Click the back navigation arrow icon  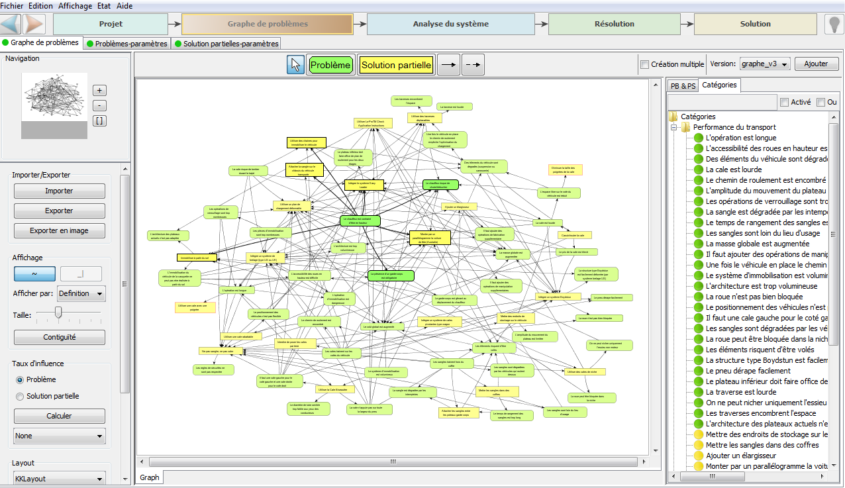tap(11, 24)
